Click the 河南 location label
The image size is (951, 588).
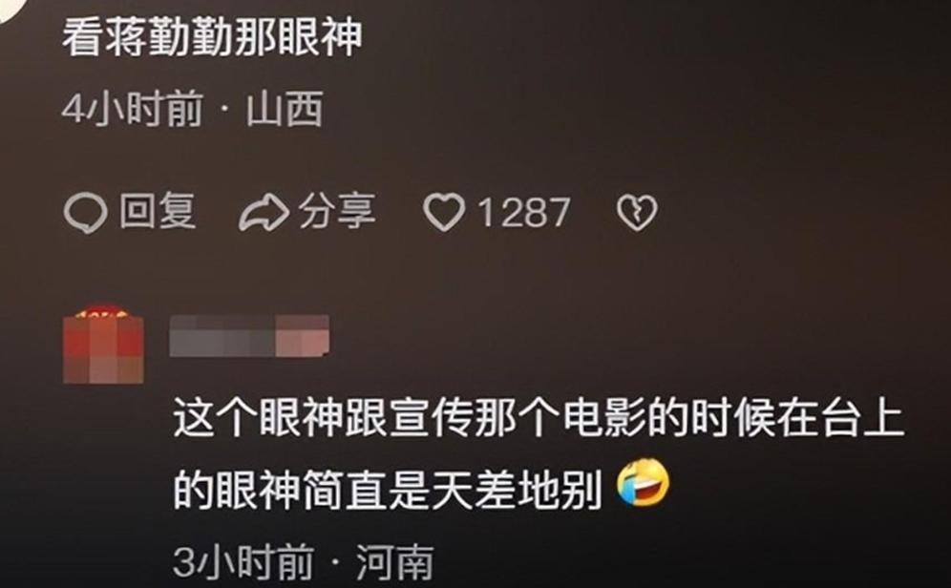(x=395, y=562)
